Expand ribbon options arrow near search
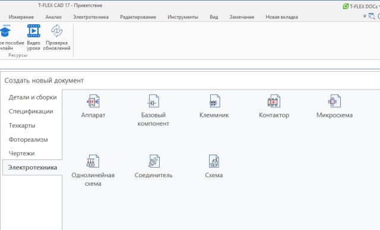 365,17
